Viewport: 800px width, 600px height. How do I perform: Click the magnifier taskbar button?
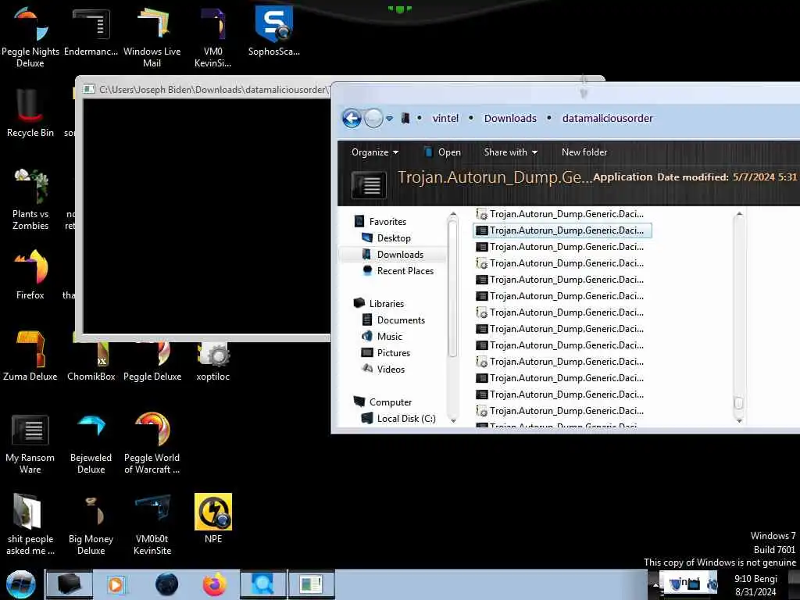tap(262, 584)
